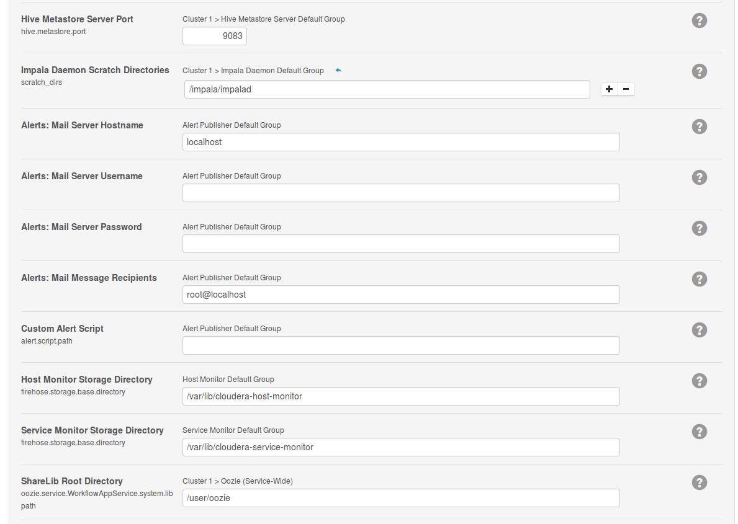Click the Hive Metastore port field
The width and height of the screenshot is (738, 524).
coord(215,37)
